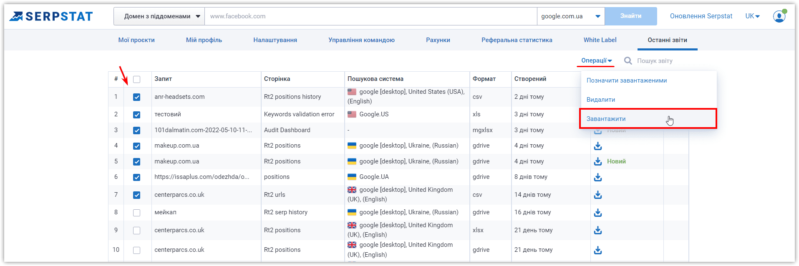Uncheck the тестовий row checkbox
The image size is (799, 266).
tap(136, 115)
